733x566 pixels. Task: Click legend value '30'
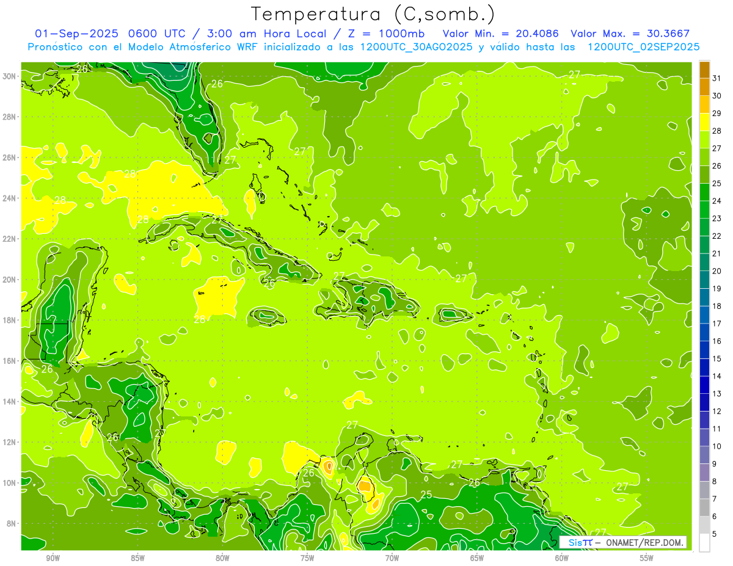click(x=717, y=95)
